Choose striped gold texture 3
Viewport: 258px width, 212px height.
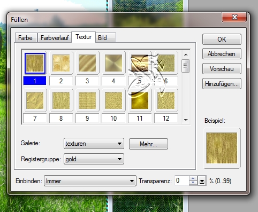(87, 63)
